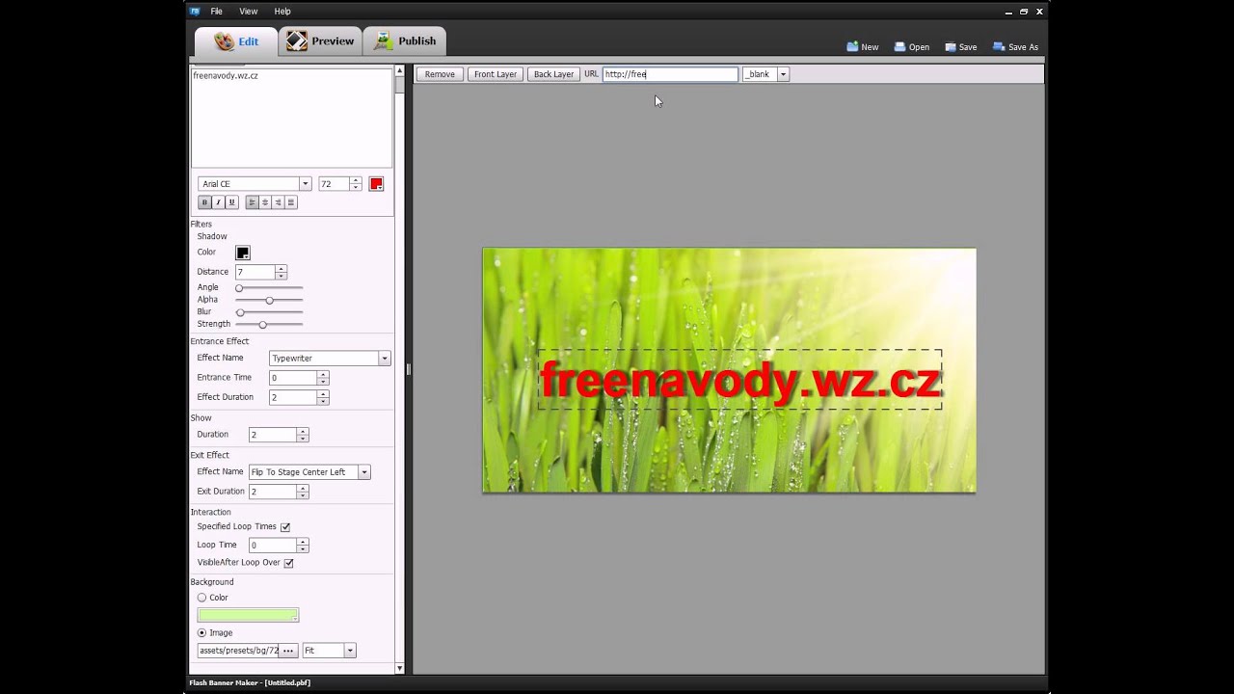1234x694 pixels.
Task: Click the text content box with freenavody.wz.cz
Action: tap(291, 118)
